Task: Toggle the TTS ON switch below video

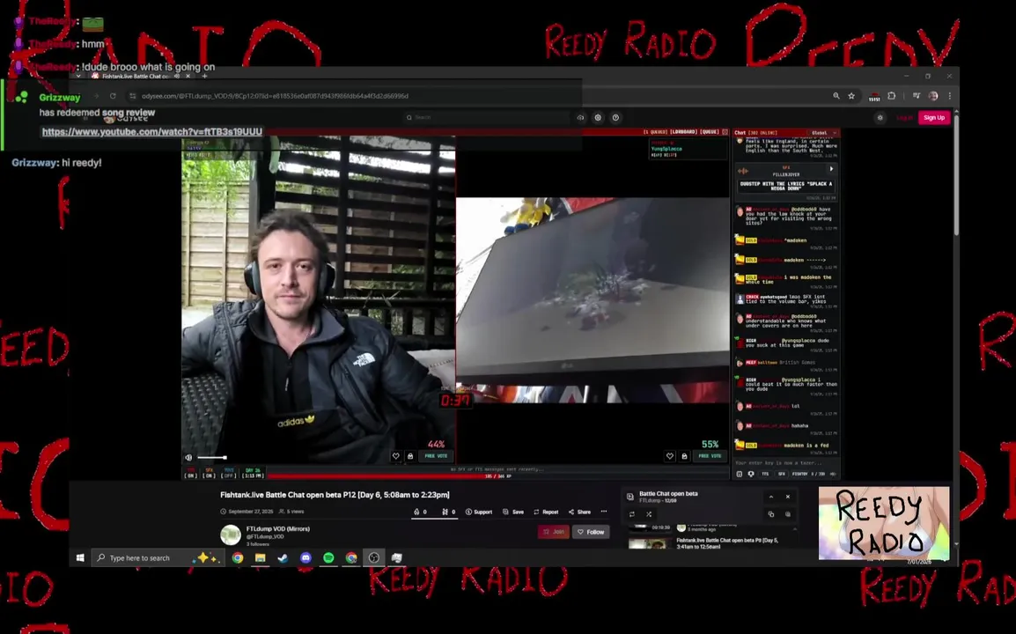Action: point(190,473)
